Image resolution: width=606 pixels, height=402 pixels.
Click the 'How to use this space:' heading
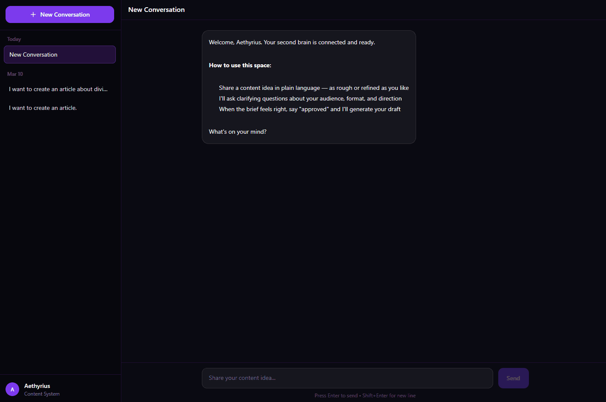pos(240,65)
